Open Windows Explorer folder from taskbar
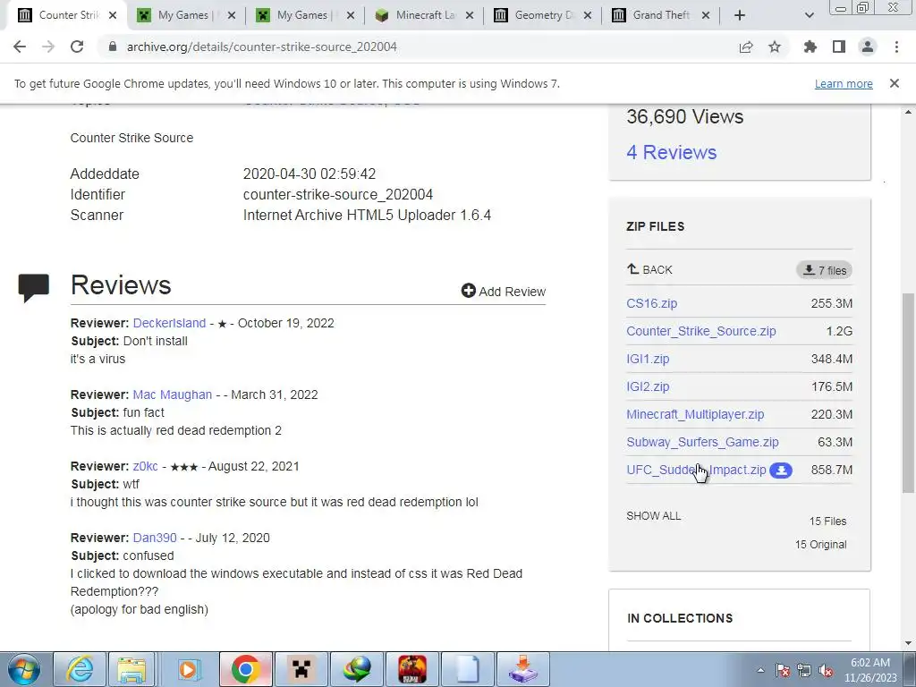916x687 pixels. (132, 669)
